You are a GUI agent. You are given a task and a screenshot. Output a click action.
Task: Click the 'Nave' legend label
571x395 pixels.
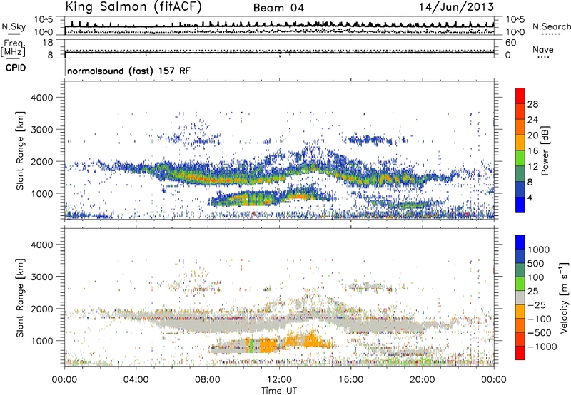[543, 49]
